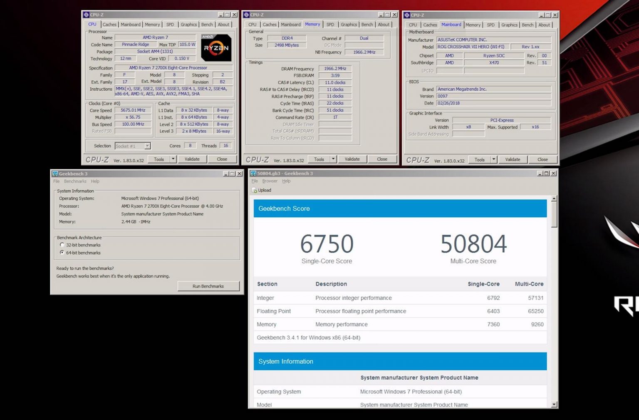Click the Integer row in Geekbench results table
Screen dimensions: 639x420
400,298
